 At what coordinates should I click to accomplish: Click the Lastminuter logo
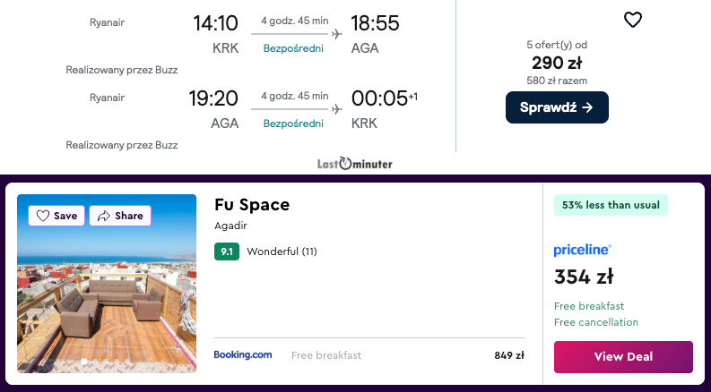pos(355,164)
